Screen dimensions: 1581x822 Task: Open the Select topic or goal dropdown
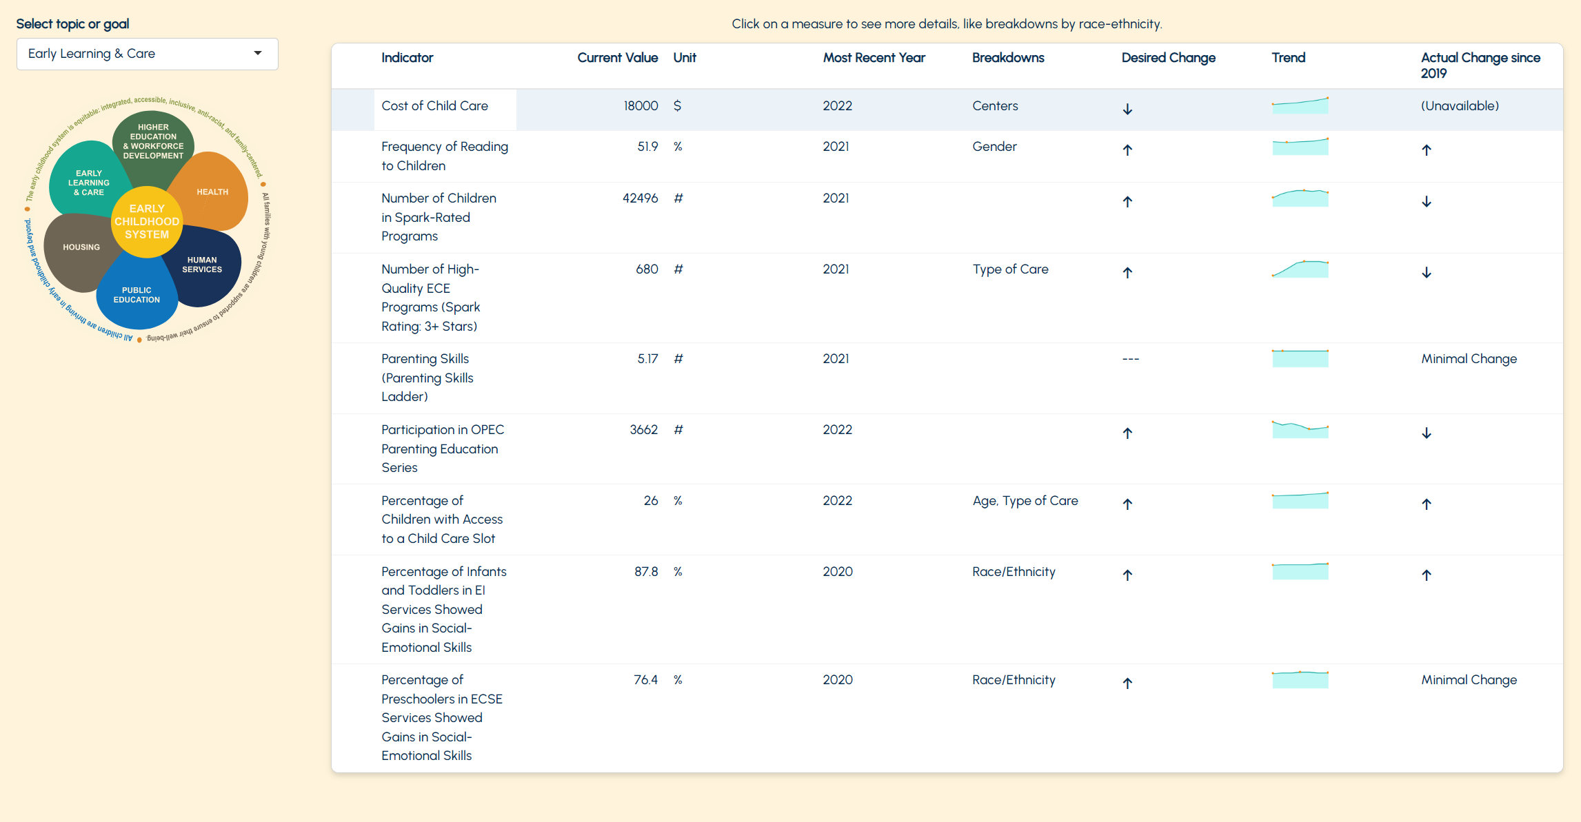coord(147,54)
